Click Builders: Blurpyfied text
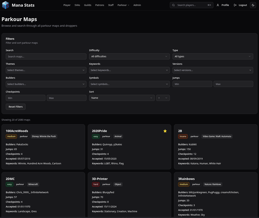The width and height of the screenshot is (259, 218). coord(103,193)
